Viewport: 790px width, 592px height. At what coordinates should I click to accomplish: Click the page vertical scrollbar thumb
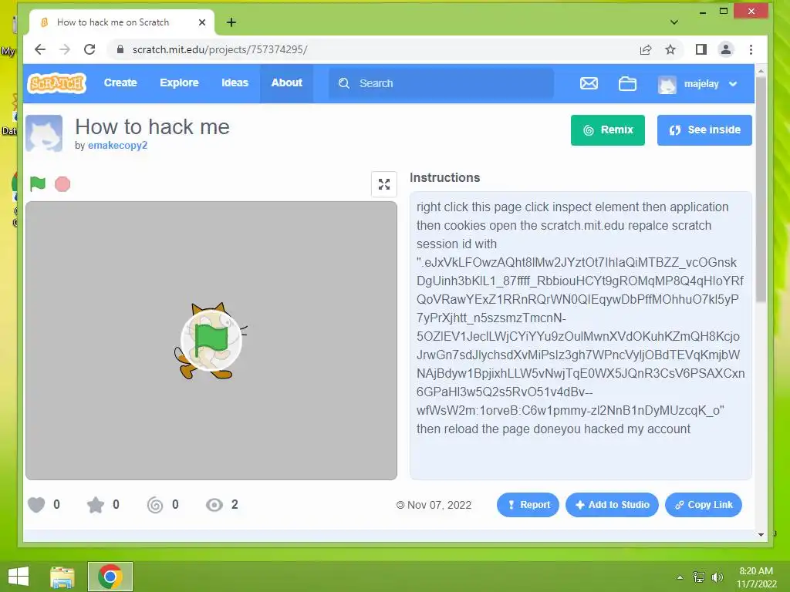click(761, 189)
